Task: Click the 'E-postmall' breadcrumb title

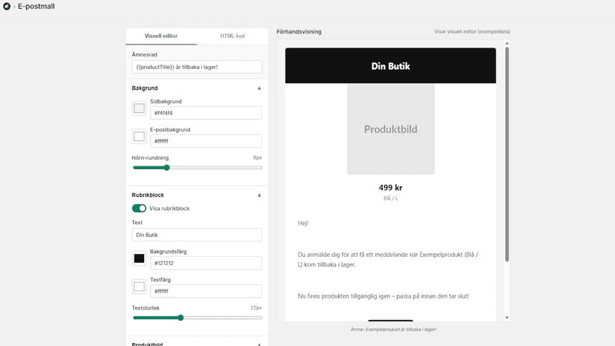Action: [x=36, y=6]
